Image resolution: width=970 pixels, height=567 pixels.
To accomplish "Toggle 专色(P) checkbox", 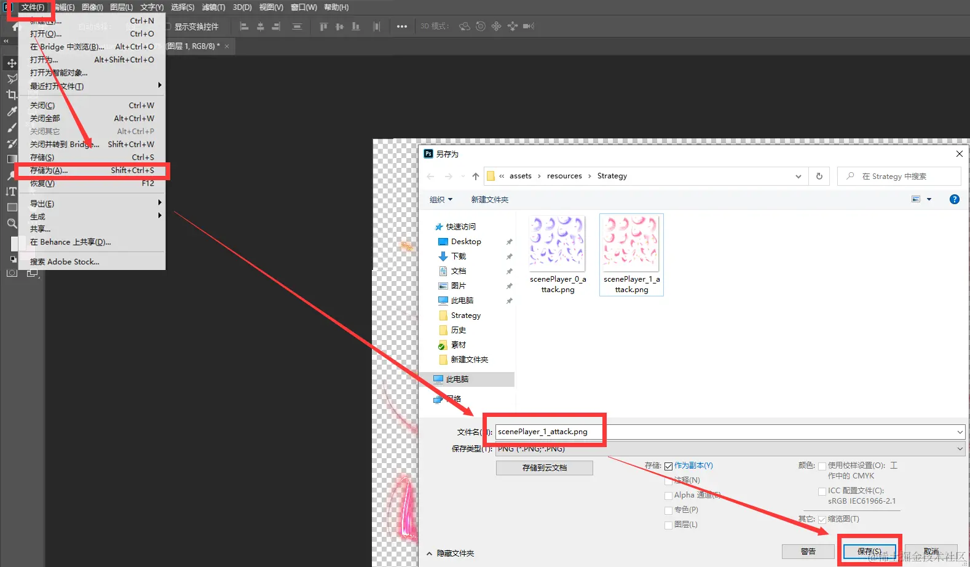I will [669, 510].
